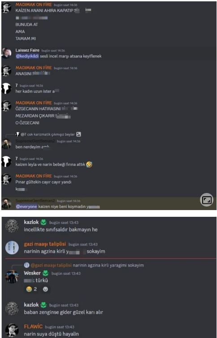Open the image attachment icon in reply preview

click(79, 134)
